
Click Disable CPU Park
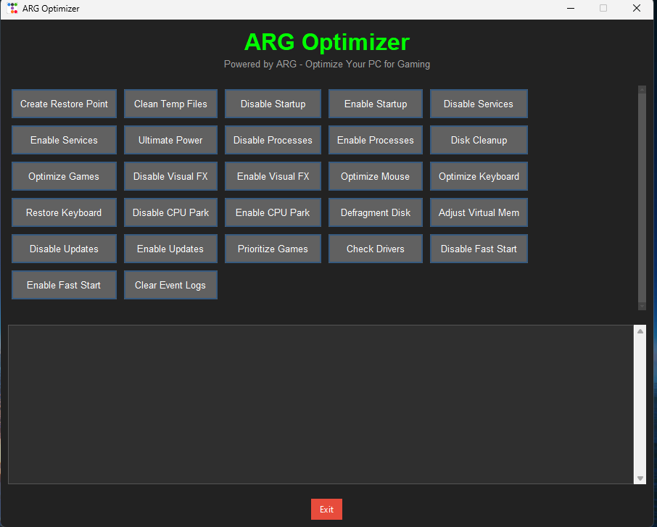(170, 212)
